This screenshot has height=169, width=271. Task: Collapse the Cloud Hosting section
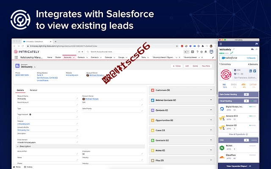238,101
